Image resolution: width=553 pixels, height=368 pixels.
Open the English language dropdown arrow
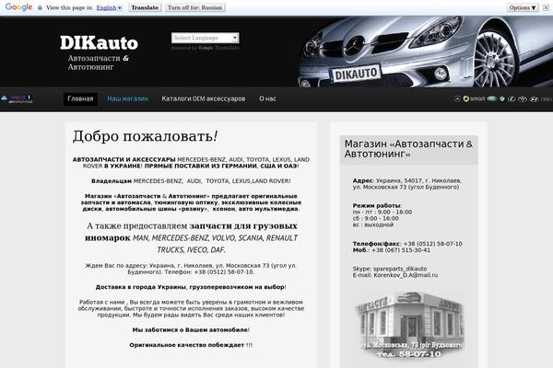tap(120, 7)
